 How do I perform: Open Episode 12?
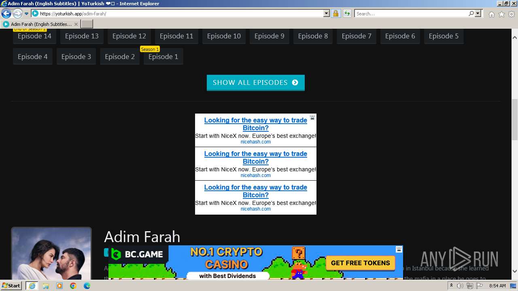[x=129, y=36]
